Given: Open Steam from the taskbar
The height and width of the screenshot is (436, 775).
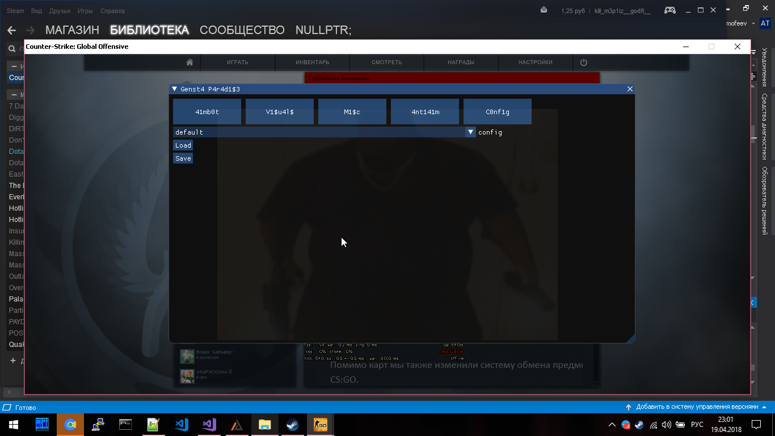Looking at the screenshot, I should (x=292, y=425).
